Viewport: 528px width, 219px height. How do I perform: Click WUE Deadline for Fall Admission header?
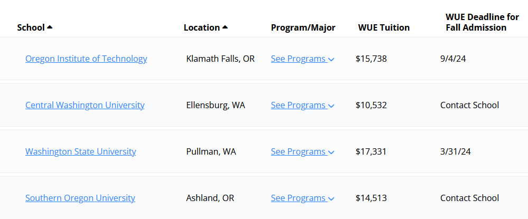482,22
